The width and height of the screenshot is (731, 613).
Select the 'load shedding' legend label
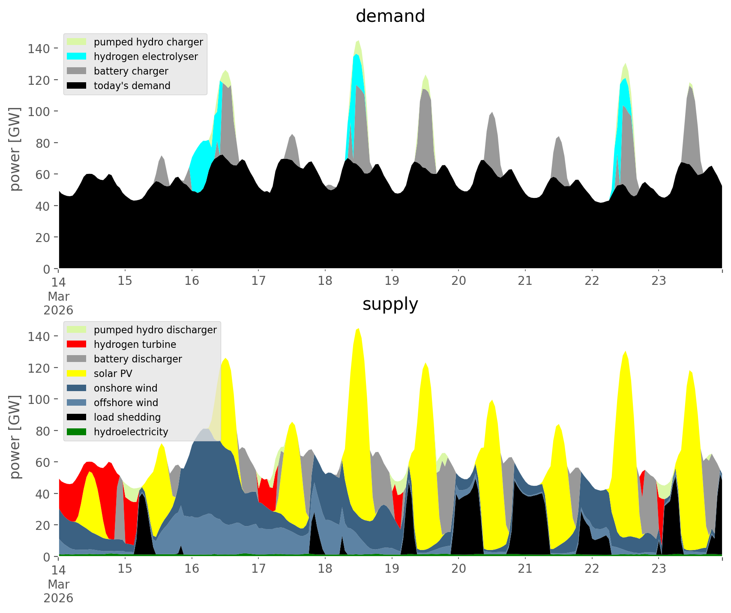[x=127, y=417]
